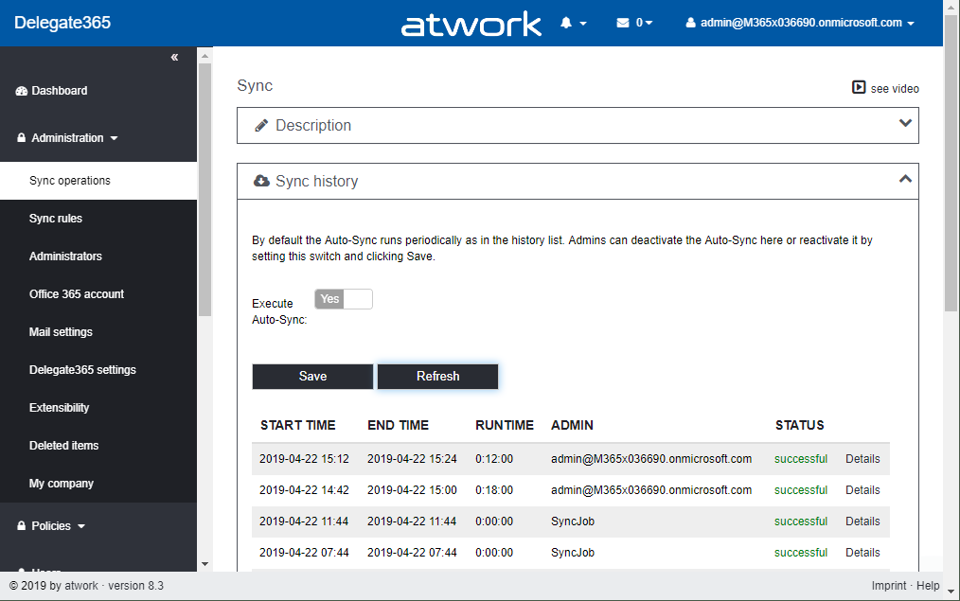Click SyncJob in the 07:44 row
Viewport: 960px width, 601px height.
[573, 553]
